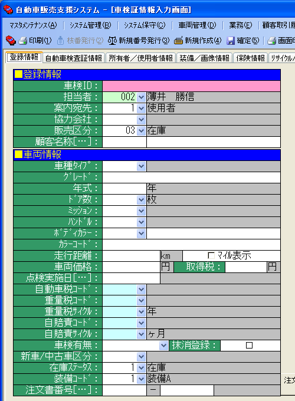Switch to the 保険情報 tab
295x401 pixels.
coord(250,58)
